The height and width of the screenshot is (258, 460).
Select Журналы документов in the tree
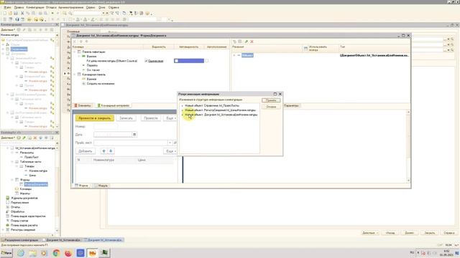click(24, 198)
